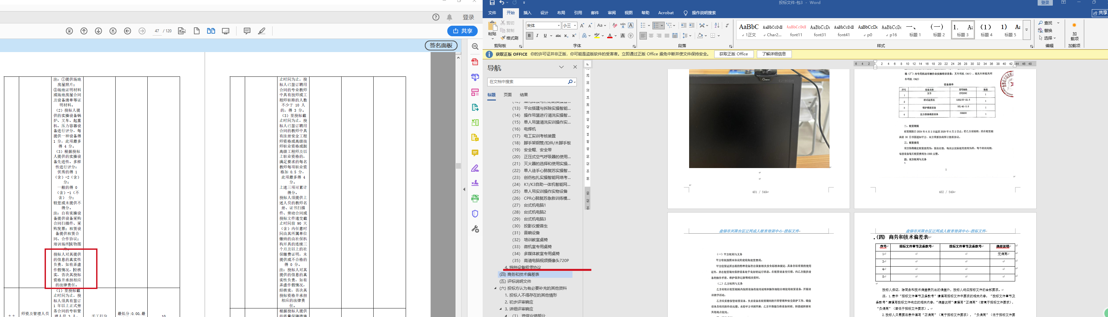1108x317 pixels.
Task: Click the 获取正版 Office button
Action: (x=734, y=54)
